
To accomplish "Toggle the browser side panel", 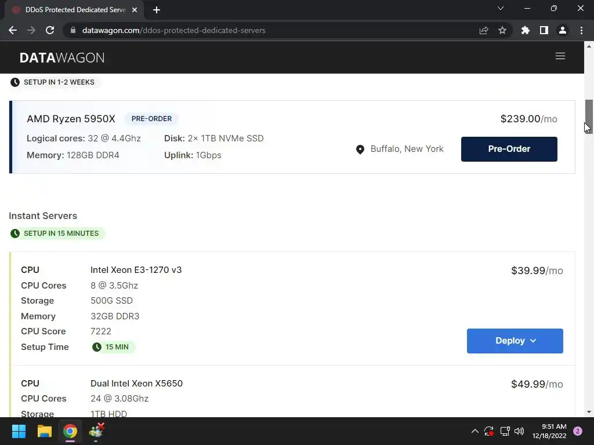I will click(544, 30).
